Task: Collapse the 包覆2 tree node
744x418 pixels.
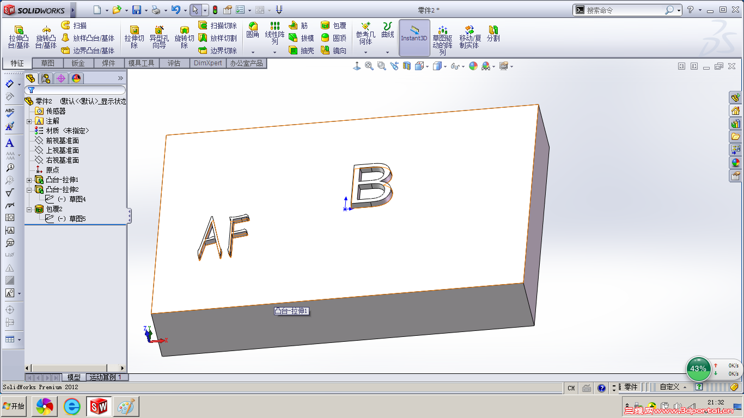Action: 29,209
